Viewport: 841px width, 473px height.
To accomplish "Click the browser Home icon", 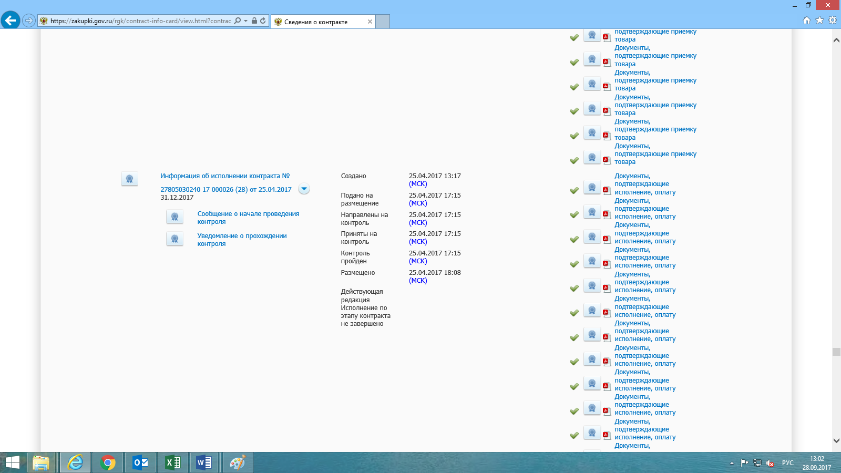I will (x=807, y=20).
